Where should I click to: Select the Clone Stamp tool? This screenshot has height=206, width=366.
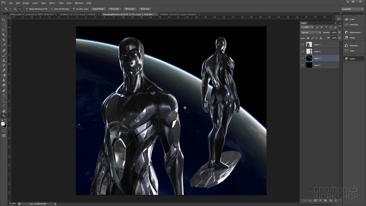click(3, 60)
